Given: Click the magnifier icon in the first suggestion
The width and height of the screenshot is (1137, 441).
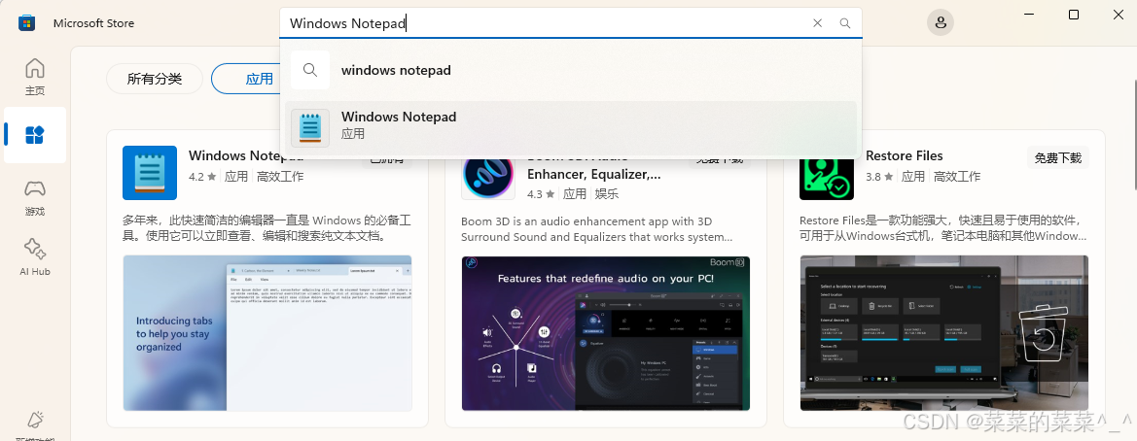Looking at the screenshot, I should pos(310,70).
